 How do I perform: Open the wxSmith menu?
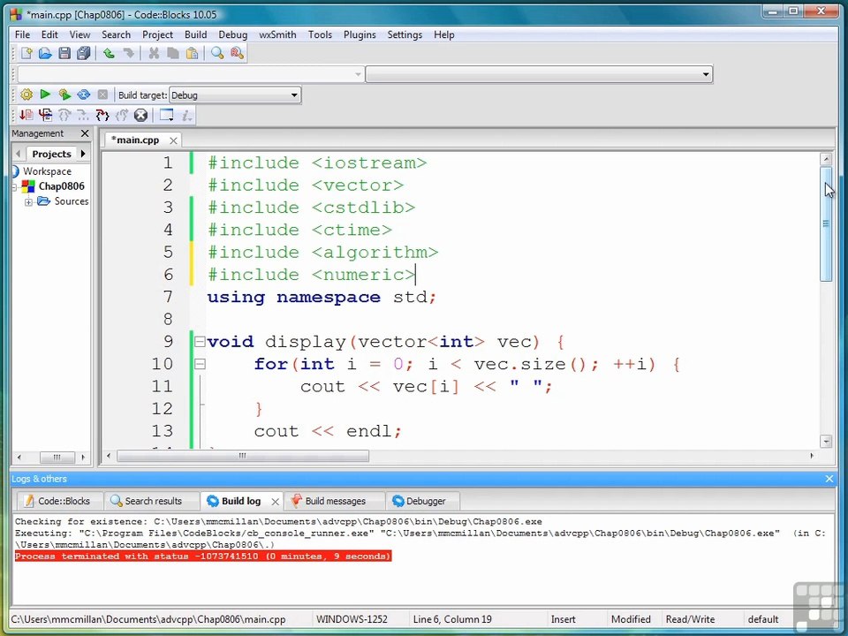point(277,34)
